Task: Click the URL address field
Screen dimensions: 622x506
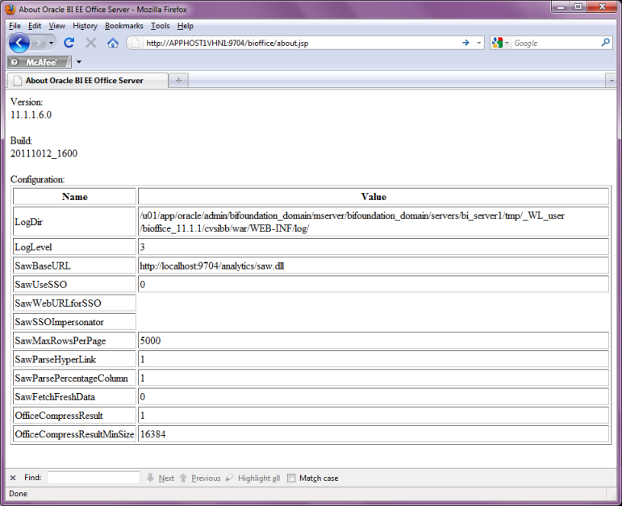Action: point(300,43)
